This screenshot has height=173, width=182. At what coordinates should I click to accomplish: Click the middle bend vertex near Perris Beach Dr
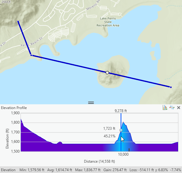[31, 55]
